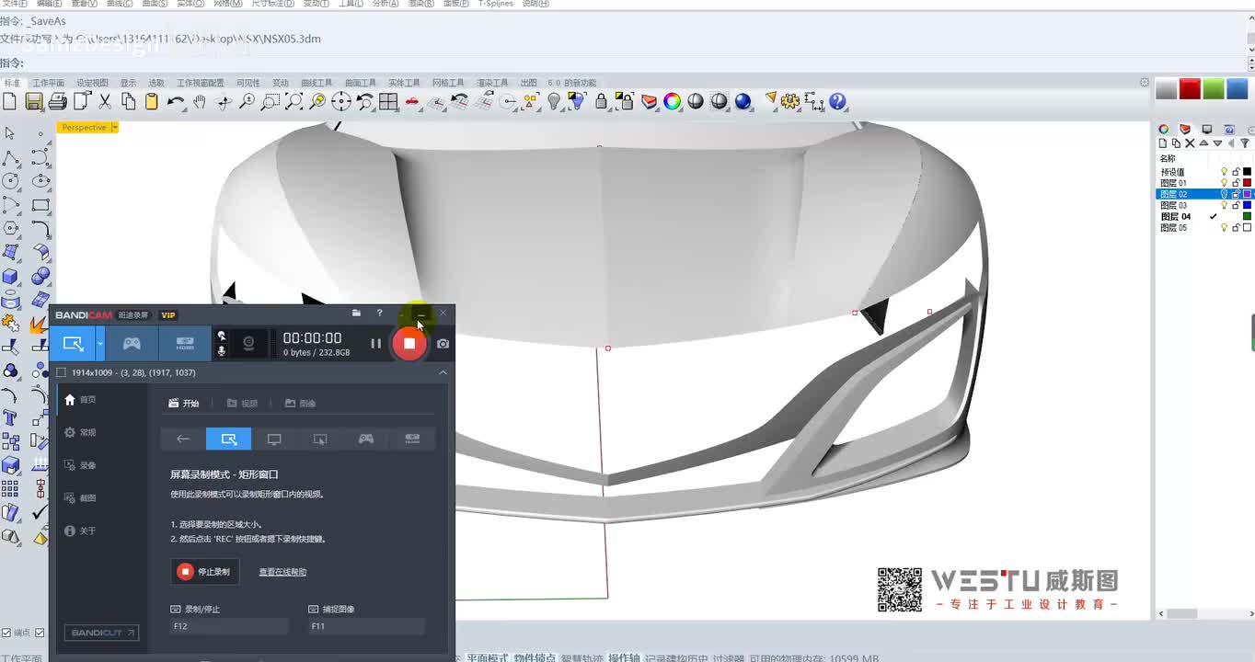Collapse the Bandicam panel with chevron
Viewport: 1255px width, 662px height.
coord(443,372)
